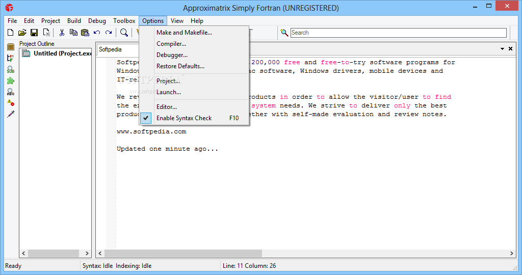522x275 pixels.
Task: Close the current file with the page X icon
Action: (x=46, y=33)
